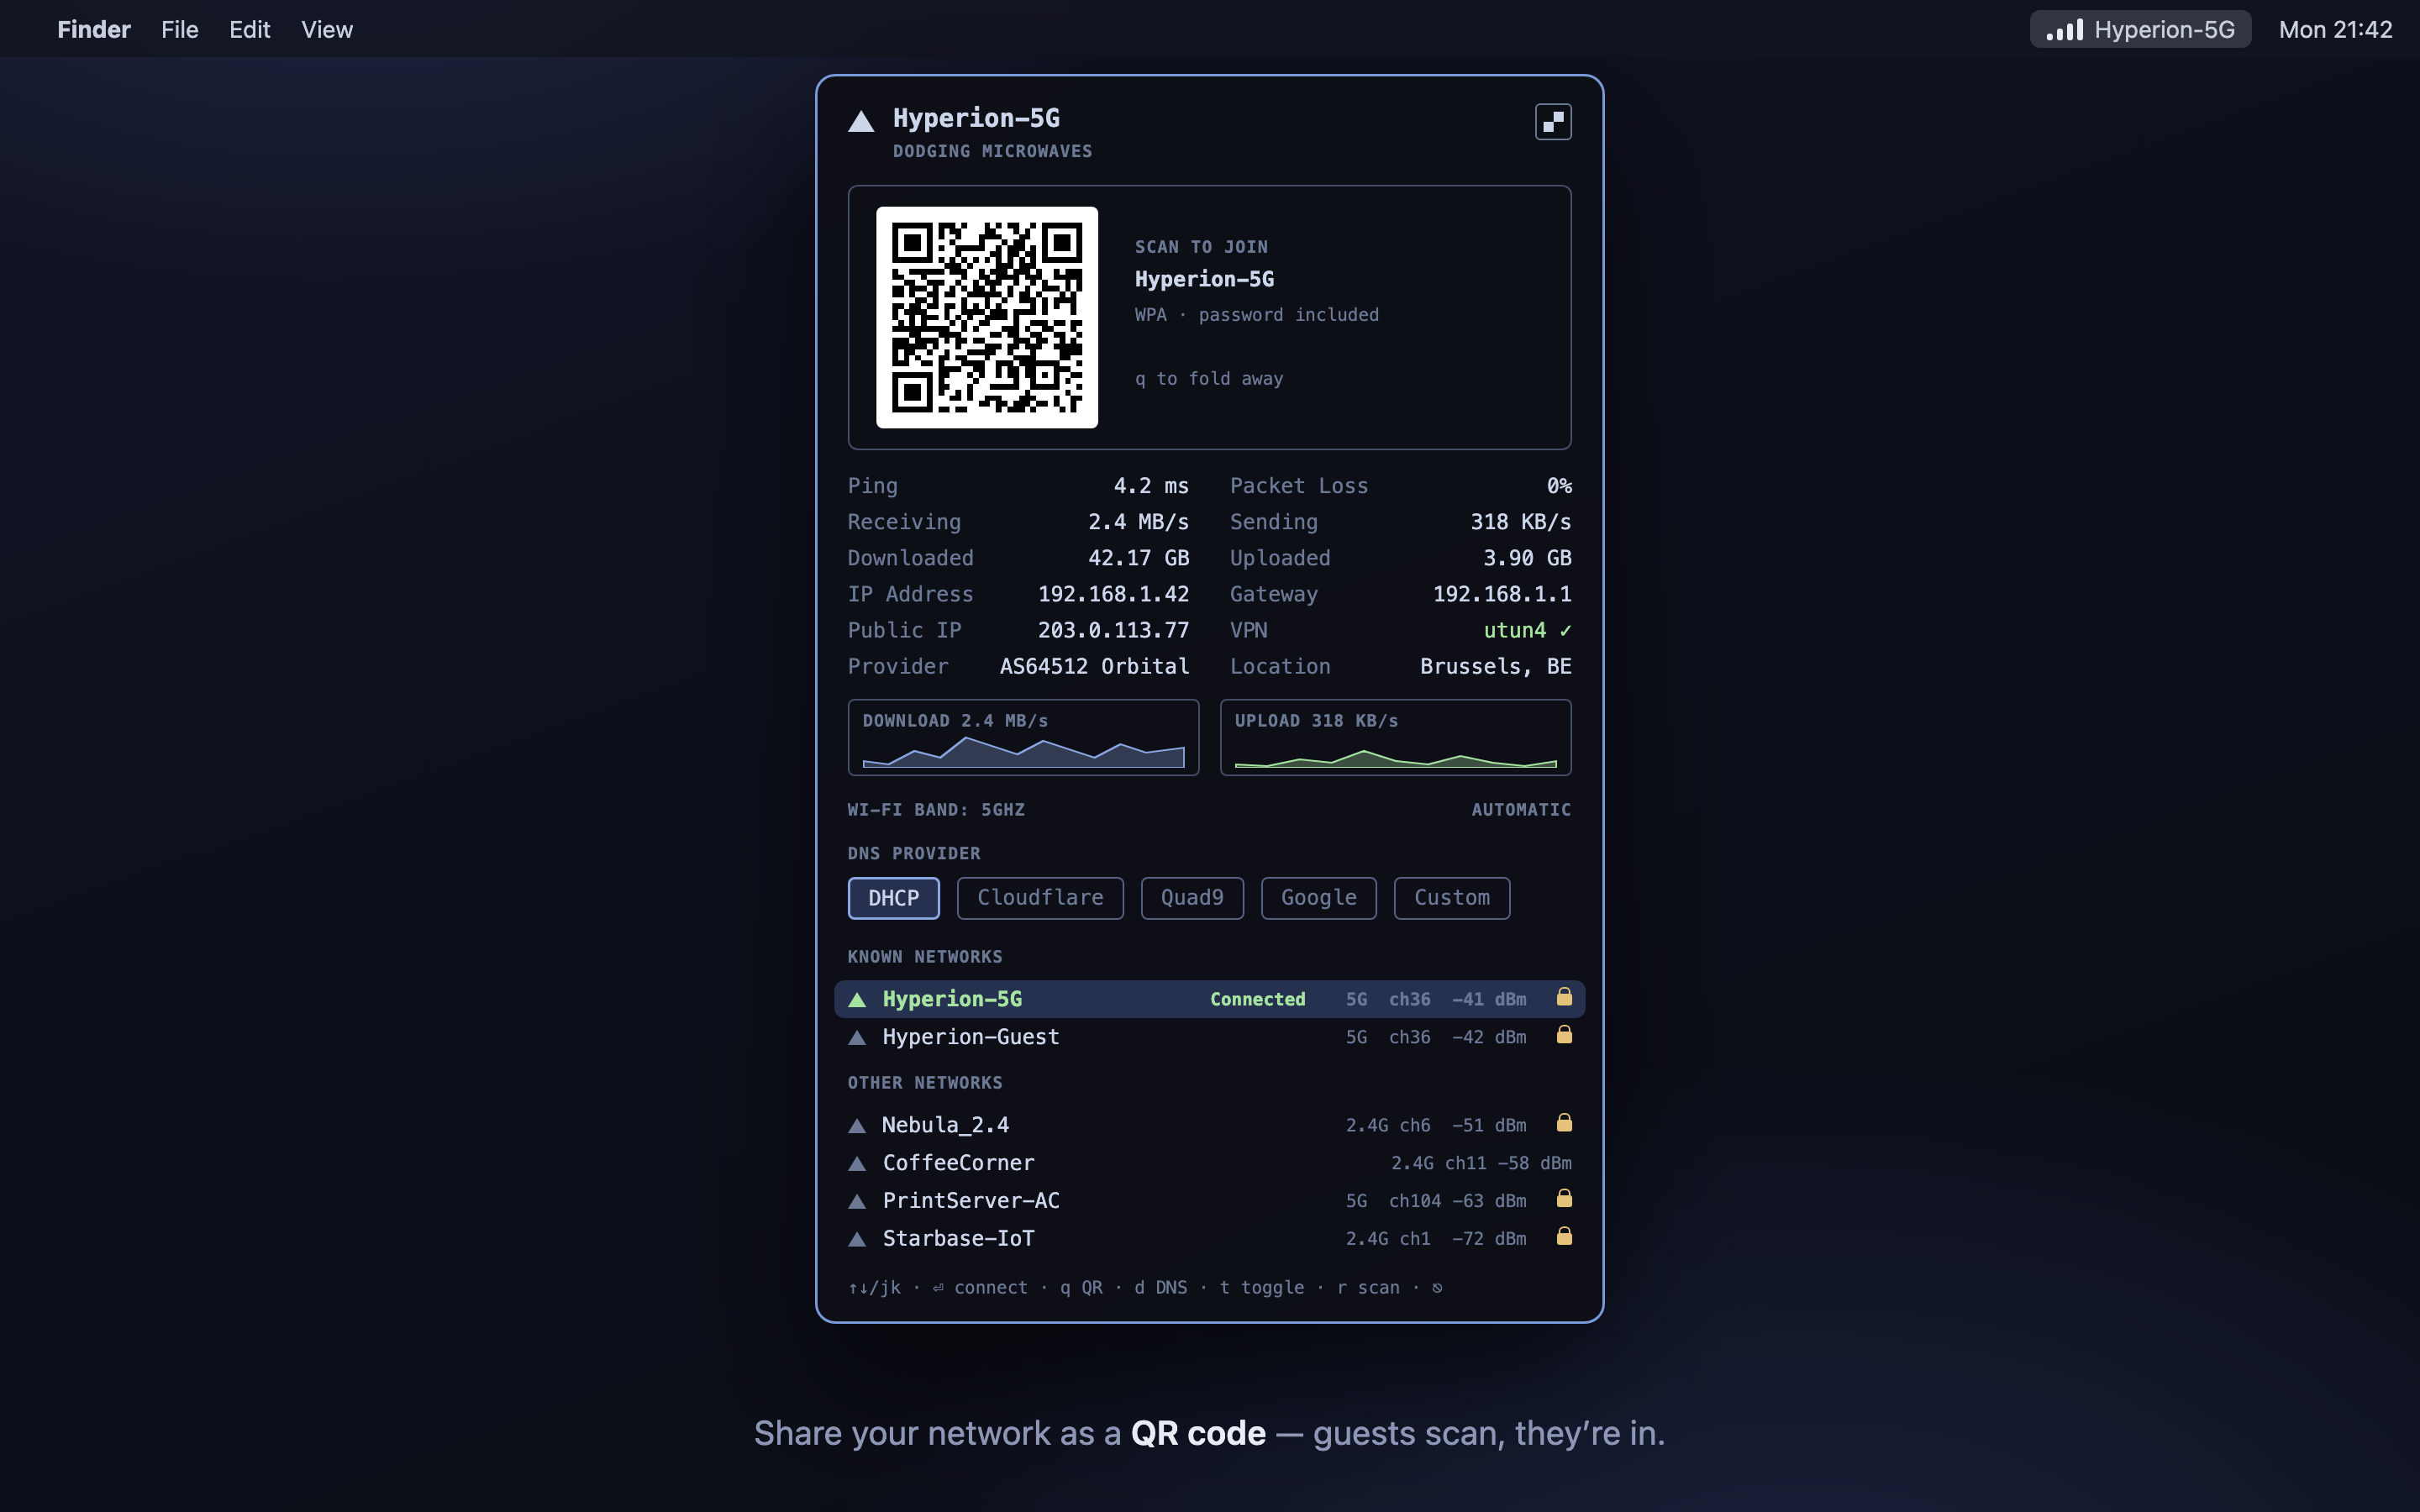This screenshot has height=1512, width=2420.
Task: Click the signal triangle beside Nebula_2.4
Action: coord(857,1126)
